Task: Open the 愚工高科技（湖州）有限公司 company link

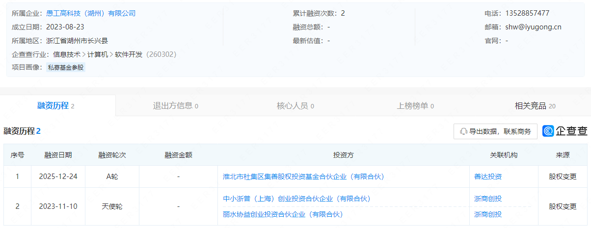Action: click(90, 13)
